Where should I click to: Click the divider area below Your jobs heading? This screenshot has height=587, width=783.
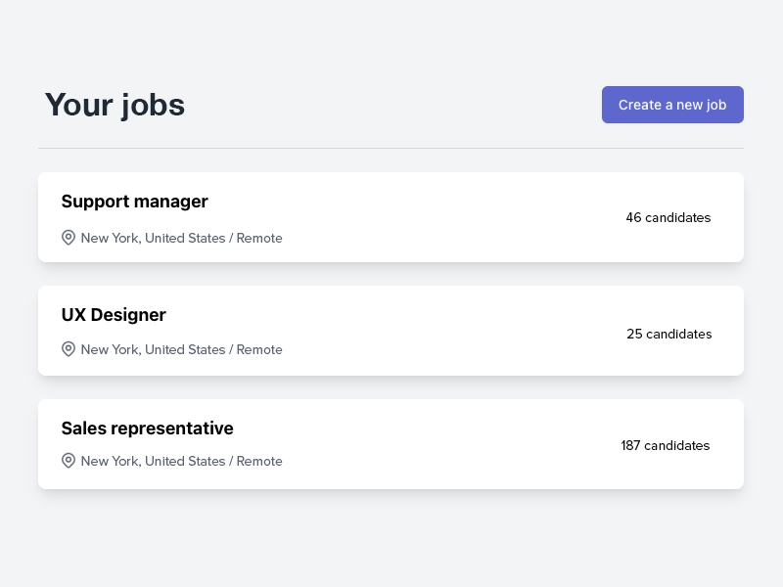pyautogui.click(x=391, y=148)
